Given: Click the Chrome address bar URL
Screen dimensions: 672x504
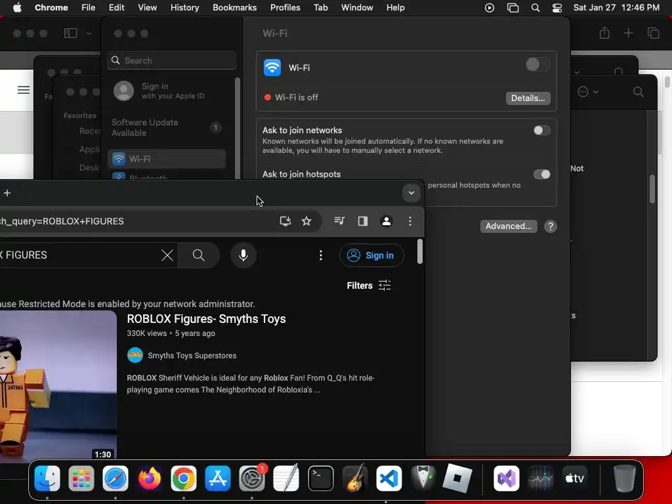Looking at the screenshot, I should [x=62, y=221].
